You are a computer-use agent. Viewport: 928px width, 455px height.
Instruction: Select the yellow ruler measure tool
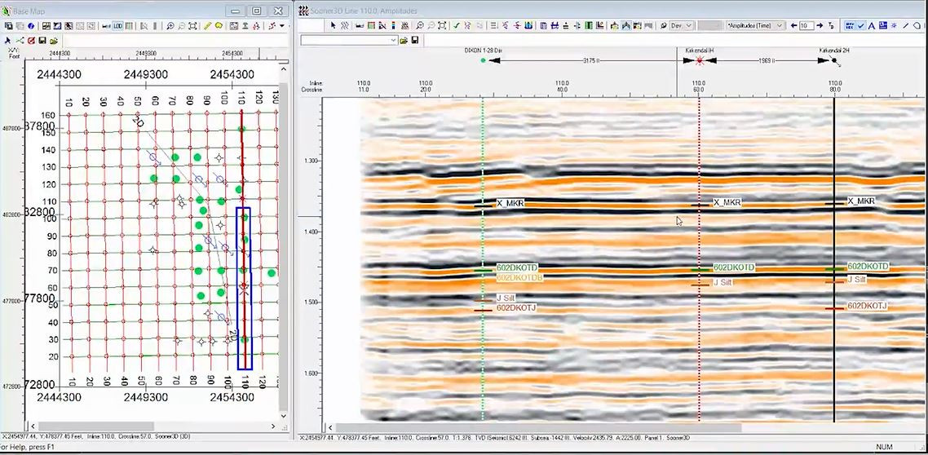point(207,26)
